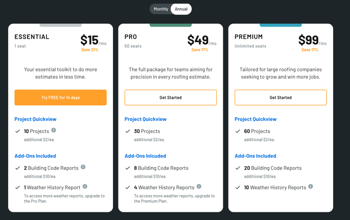Screen dimensions: 350x220
Task: Click checkmark beside 60 Projects
Action: (x=238, y=131)
